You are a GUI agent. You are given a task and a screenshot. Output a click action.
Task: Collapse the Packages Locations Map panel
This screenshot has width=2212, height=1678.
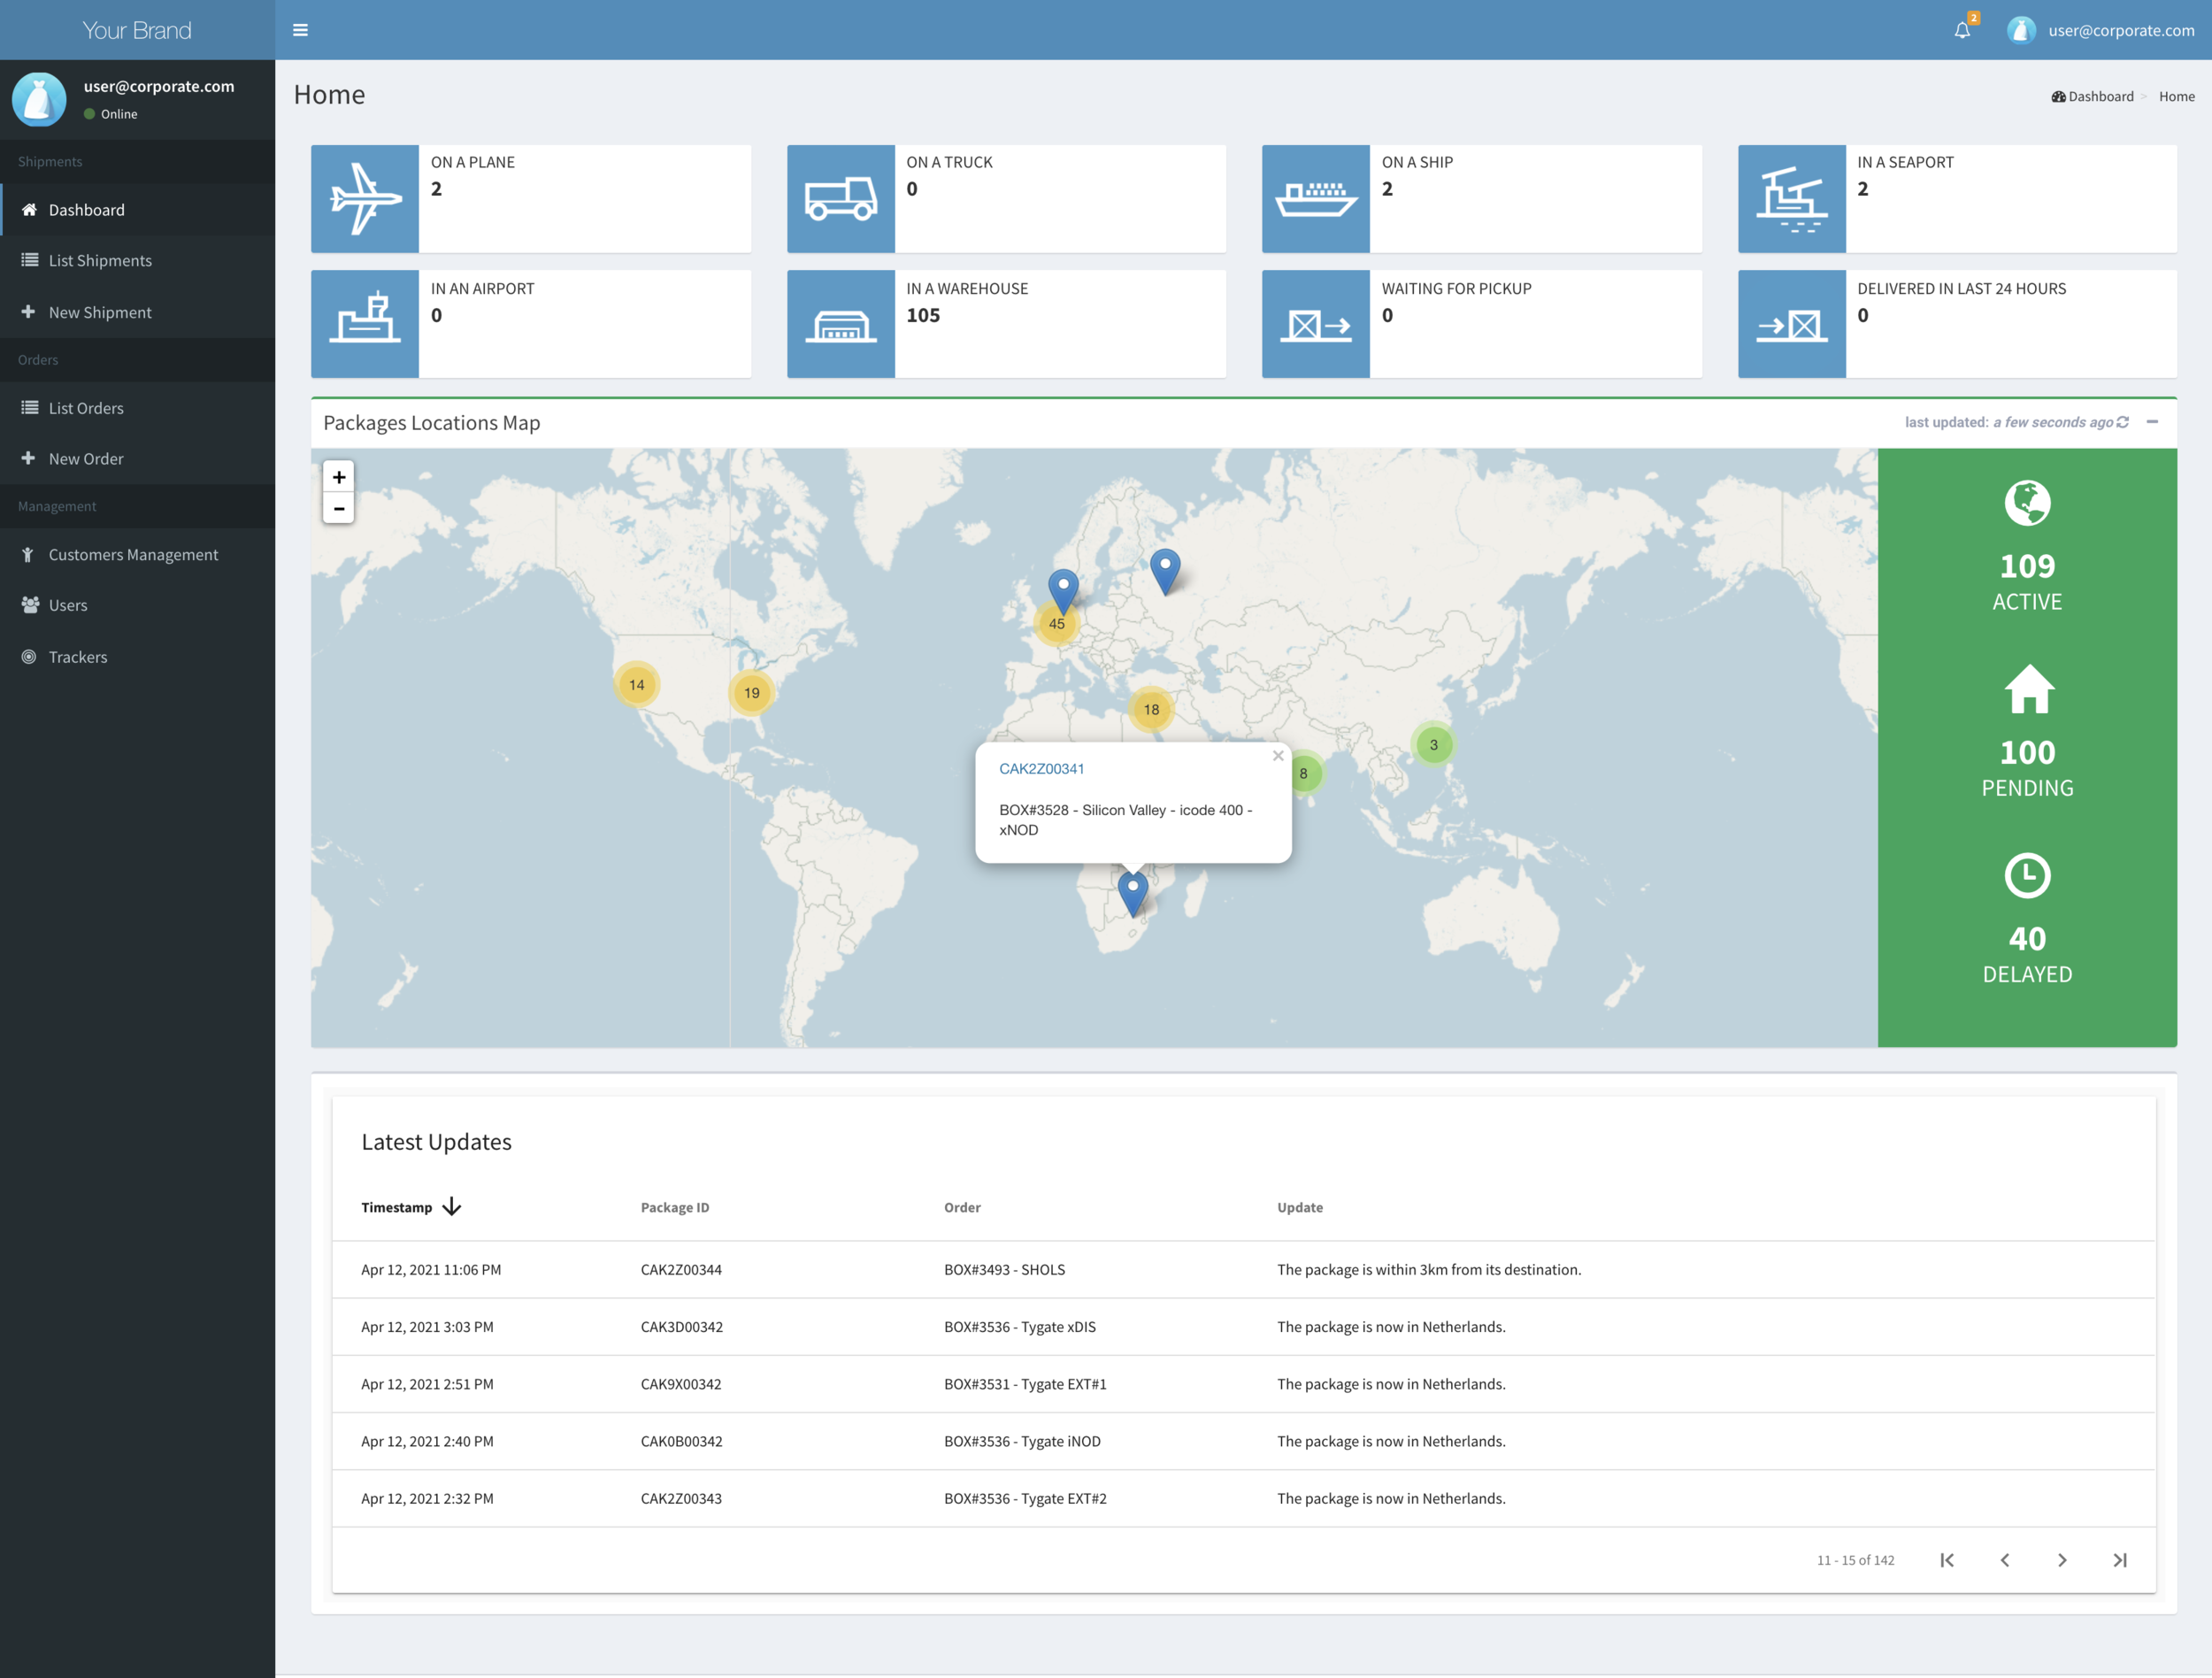click(x=2154, y=422)
